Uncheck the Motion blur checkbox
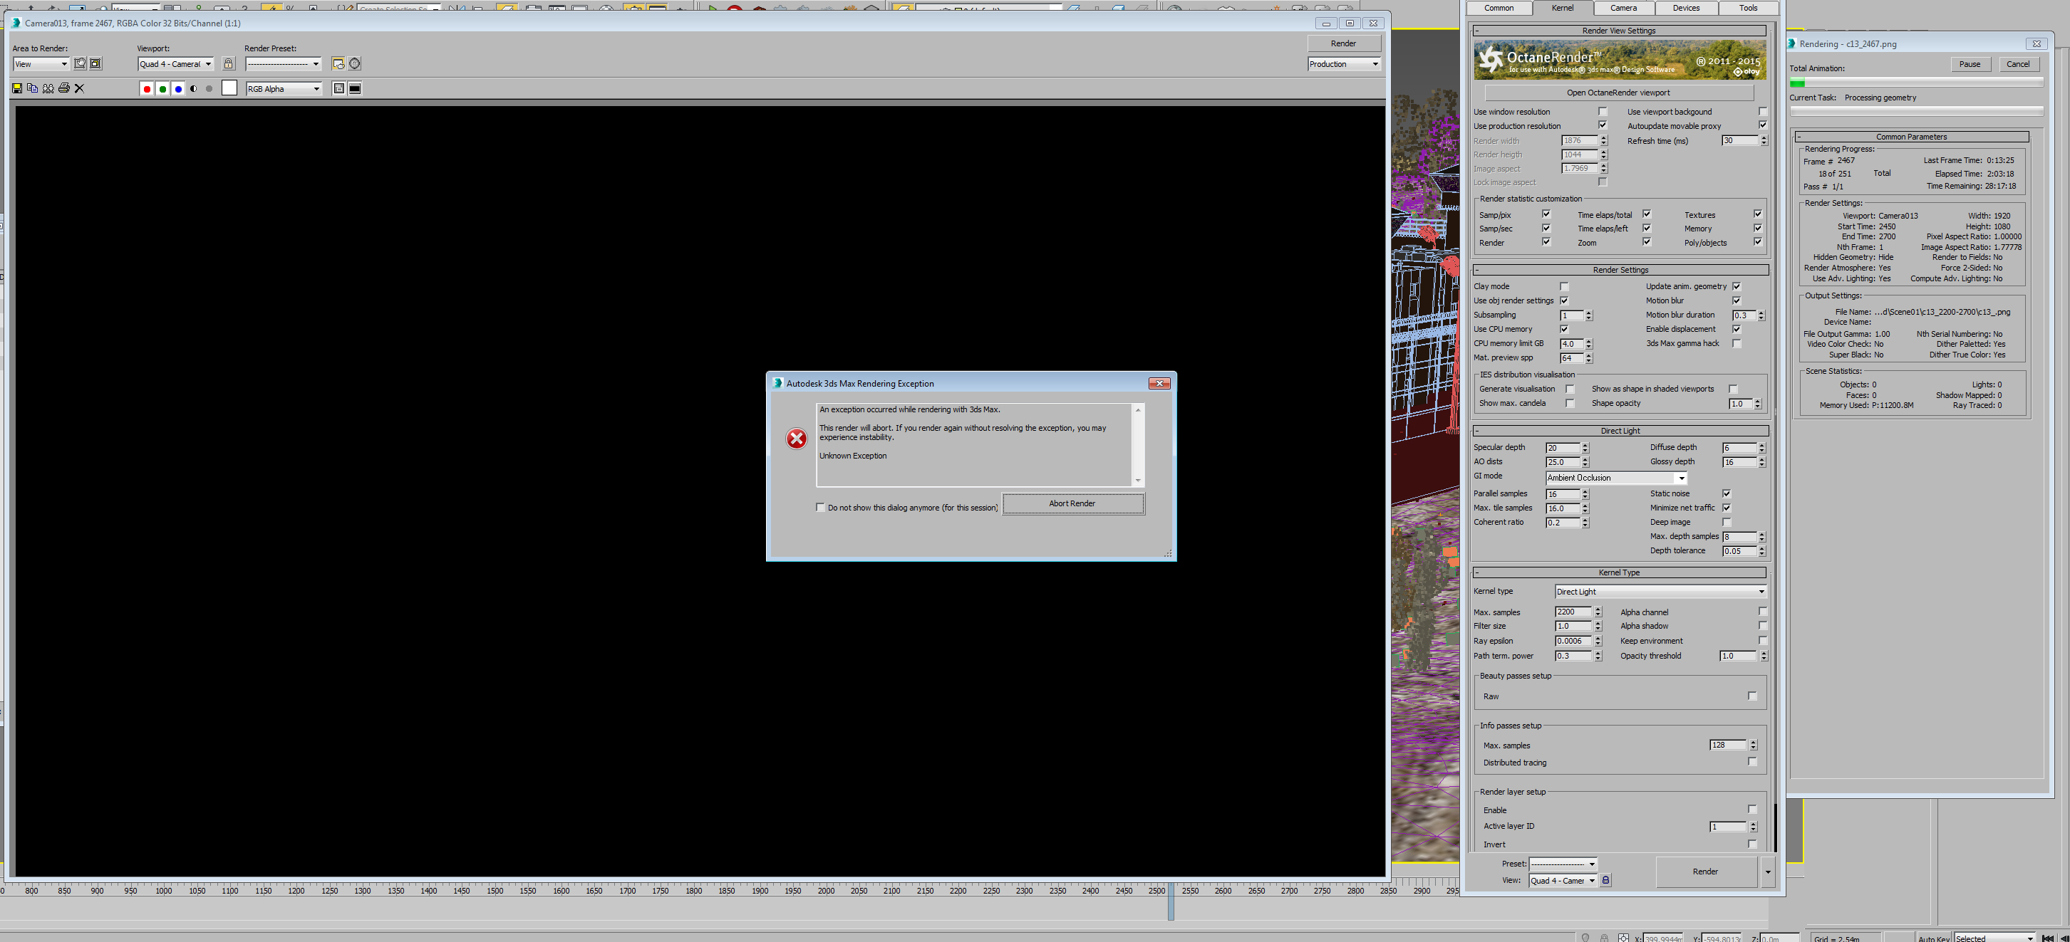The width and height of the screenshot is (2070, 942). pos(1737,300)
